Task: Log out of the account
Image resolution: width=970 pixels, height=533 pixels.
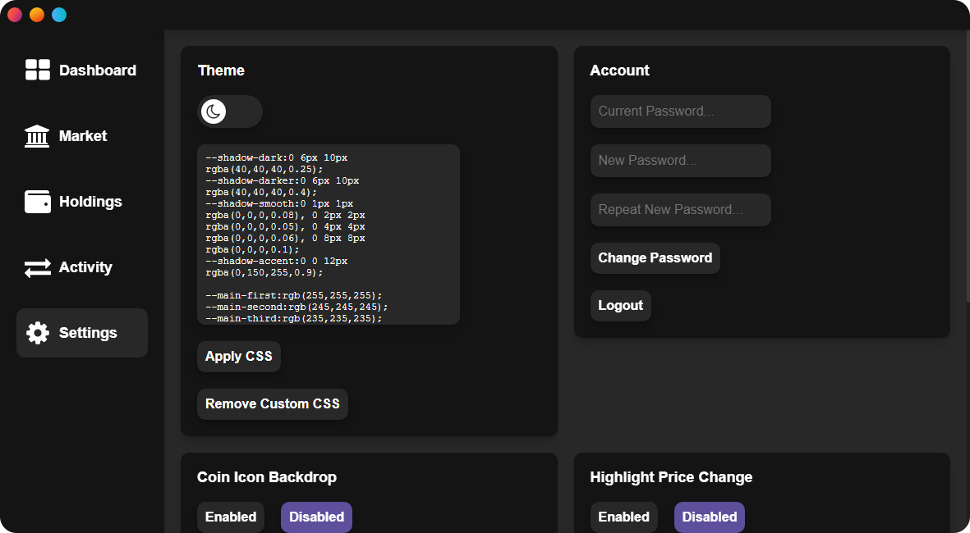Action: (x=620, y=306)
